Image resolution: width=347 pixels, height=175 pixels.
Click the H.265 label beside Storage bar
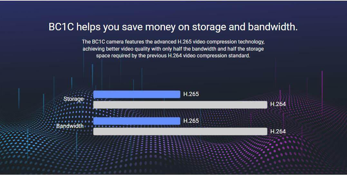click(x=191, y=94)
